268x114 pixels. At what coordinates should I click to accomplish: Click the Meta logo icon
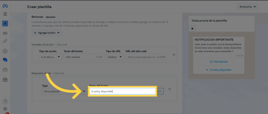5,6
